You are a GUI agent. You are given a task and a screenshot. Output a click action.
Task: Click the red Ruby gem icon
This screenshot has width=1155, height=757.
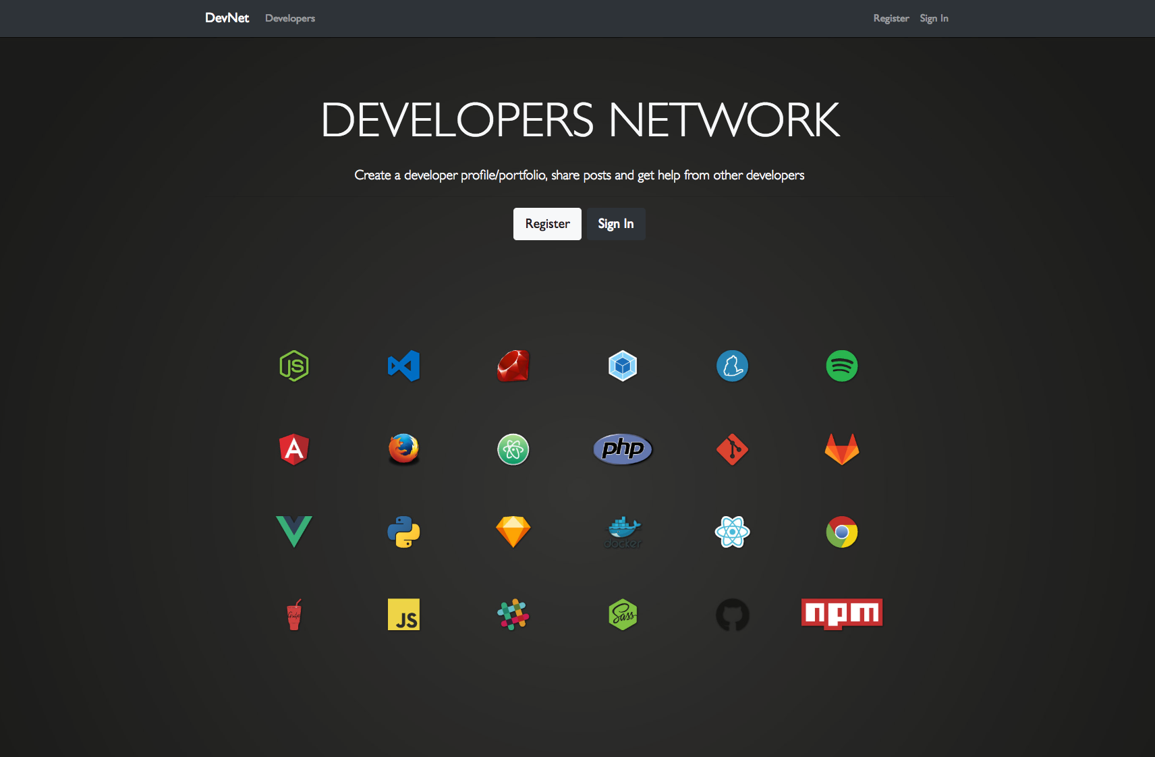(513, 366)
